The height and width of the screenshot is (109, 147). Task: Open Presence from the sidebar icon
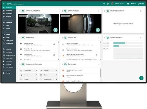click(x=4, y=49)
